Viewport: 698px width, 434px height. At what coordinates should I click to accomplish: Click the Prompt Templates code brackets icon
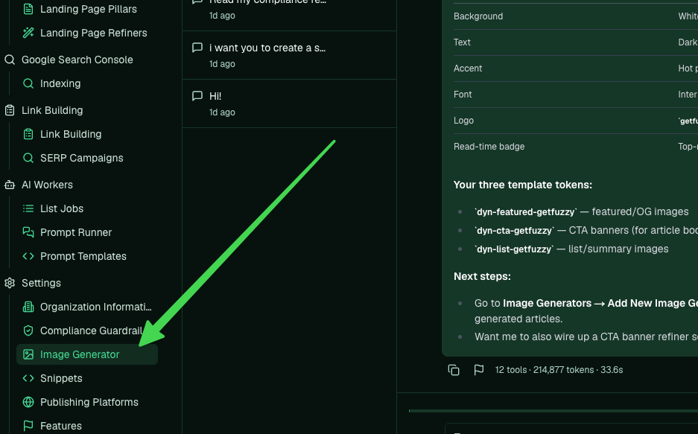[x=28, y=256]
